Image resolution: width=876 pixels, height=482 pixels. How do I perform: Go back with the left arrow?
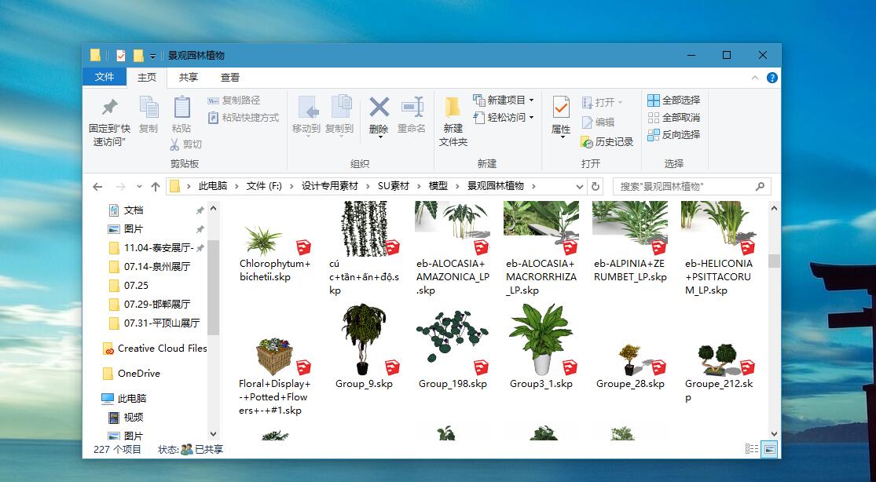click(x=97, y=187)
